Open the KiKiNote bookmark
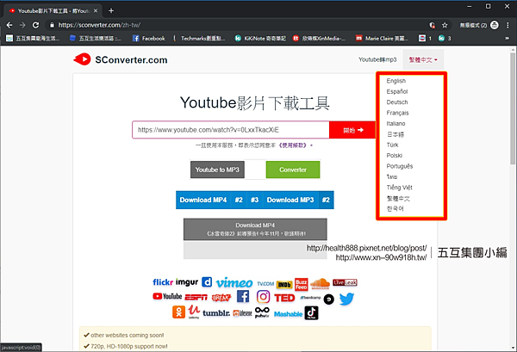This screenshot has width=517, height=352. click(260, 39)
